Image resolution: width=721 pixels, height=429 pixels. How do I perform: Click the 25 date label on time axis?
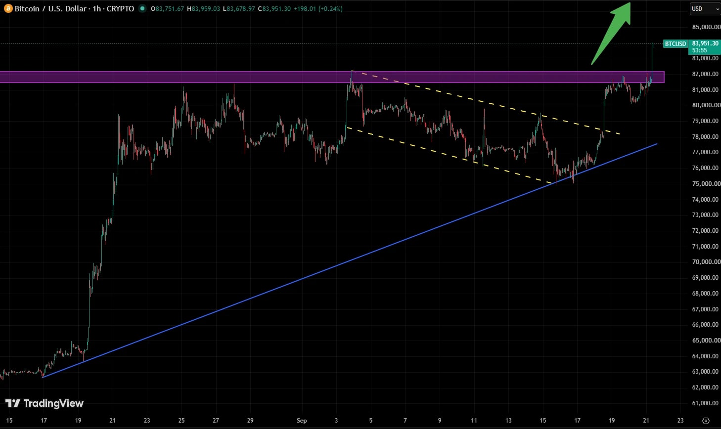[181, 421]
